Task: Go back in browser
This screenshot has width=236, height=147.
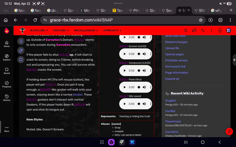Action: tap(16, 20)
